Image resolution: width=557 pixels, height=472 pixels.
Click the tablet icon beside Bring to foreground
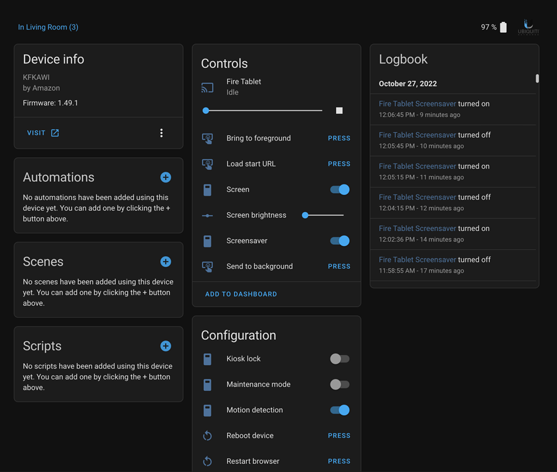pyautogui.click(x=208, y=138)
